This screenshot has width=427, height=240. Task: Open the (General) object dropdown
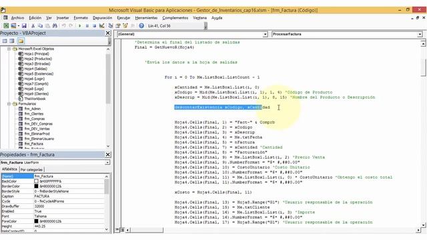265,34
